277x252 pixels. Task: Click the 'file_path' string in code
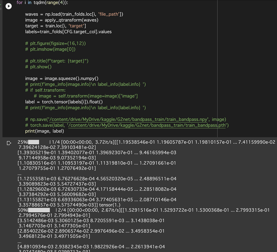pyautogui.click(x=110, y=14)
